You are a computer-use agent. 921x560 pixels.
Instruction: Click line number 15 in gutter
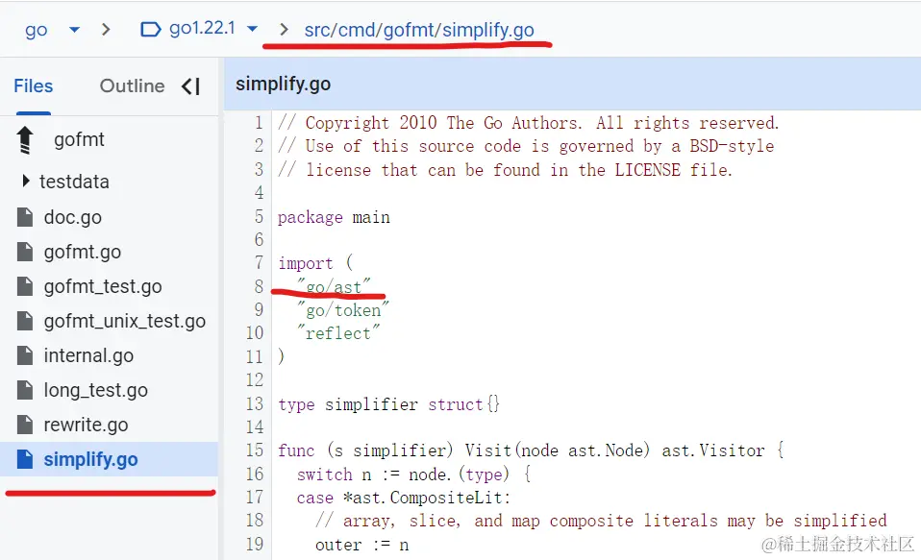coord(255,450)
